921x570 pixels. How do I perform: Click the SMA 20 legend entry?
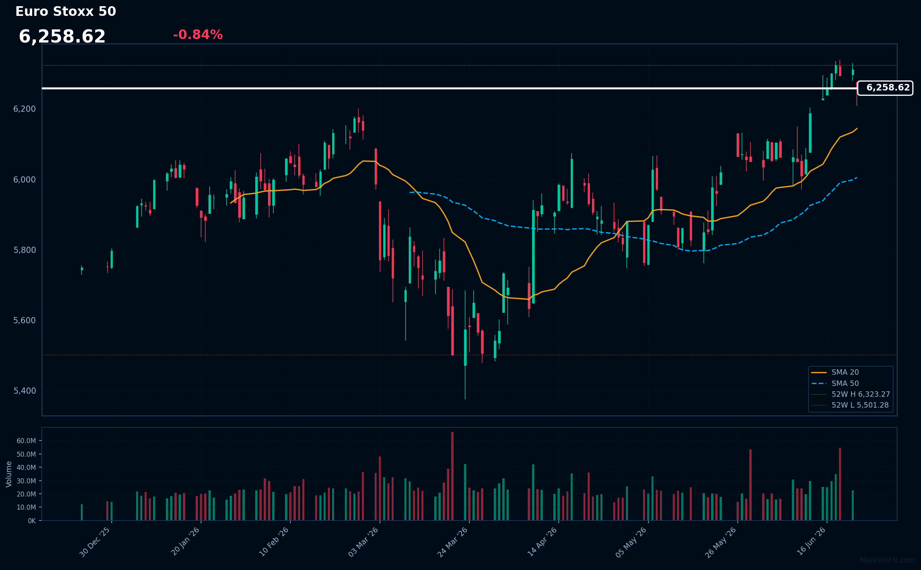point(845,372)
